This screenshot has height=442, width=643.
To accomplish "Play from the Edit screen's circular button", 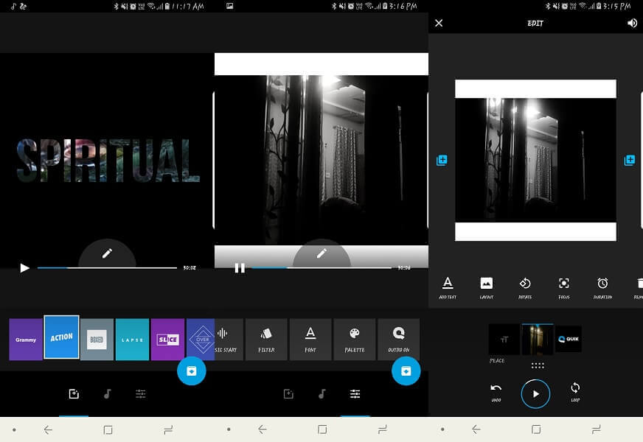I will (x=535, y=393).
